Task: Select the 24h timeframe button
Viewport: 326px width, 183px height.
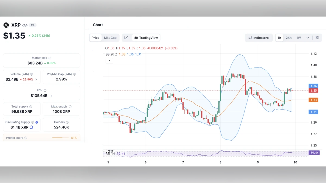Action: click(x=289, y=38)
